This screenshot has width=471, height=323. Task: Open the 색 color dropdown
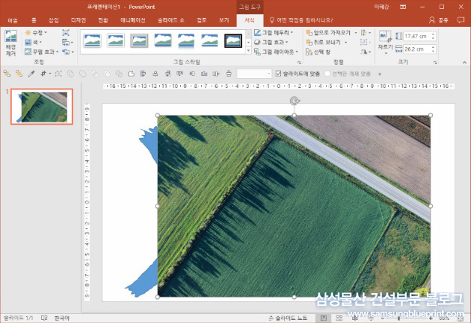[34, 43]
